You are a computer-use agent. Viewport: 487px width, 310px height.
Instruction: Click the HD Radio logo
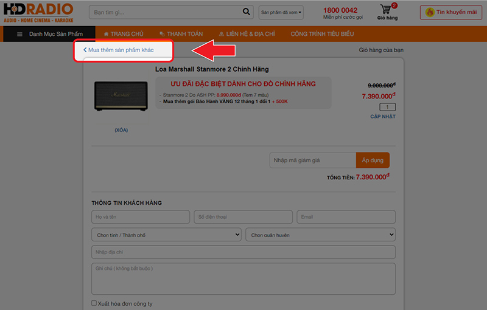coord(38,12)
